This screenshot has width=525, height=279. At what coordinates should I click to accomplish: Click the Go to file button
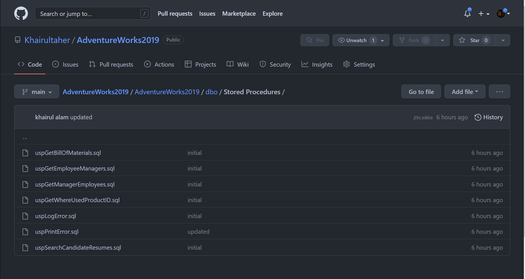pyautogui.click(x=421, y=91)
